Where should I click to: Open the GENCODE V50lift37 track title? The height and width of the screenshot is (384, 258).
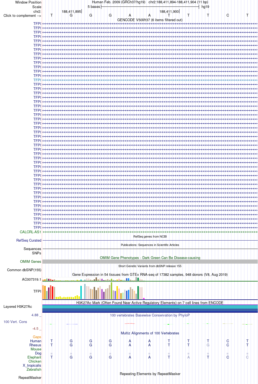pyautogui.click(x=150, y=20)
